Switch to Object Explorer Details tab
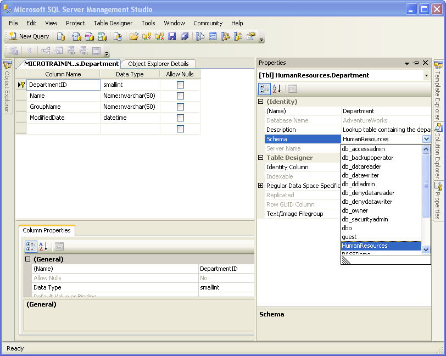Viewport: 446px width, 356px height. pos(158,64)
